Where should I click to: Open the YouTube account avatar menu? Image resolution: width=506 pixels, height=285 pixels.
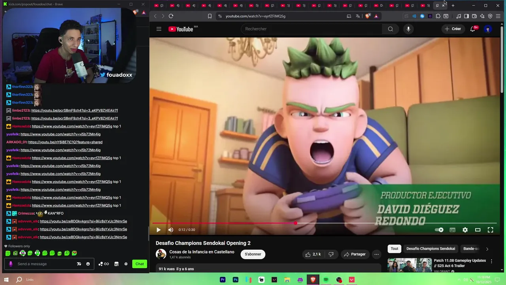coord(488,29)
